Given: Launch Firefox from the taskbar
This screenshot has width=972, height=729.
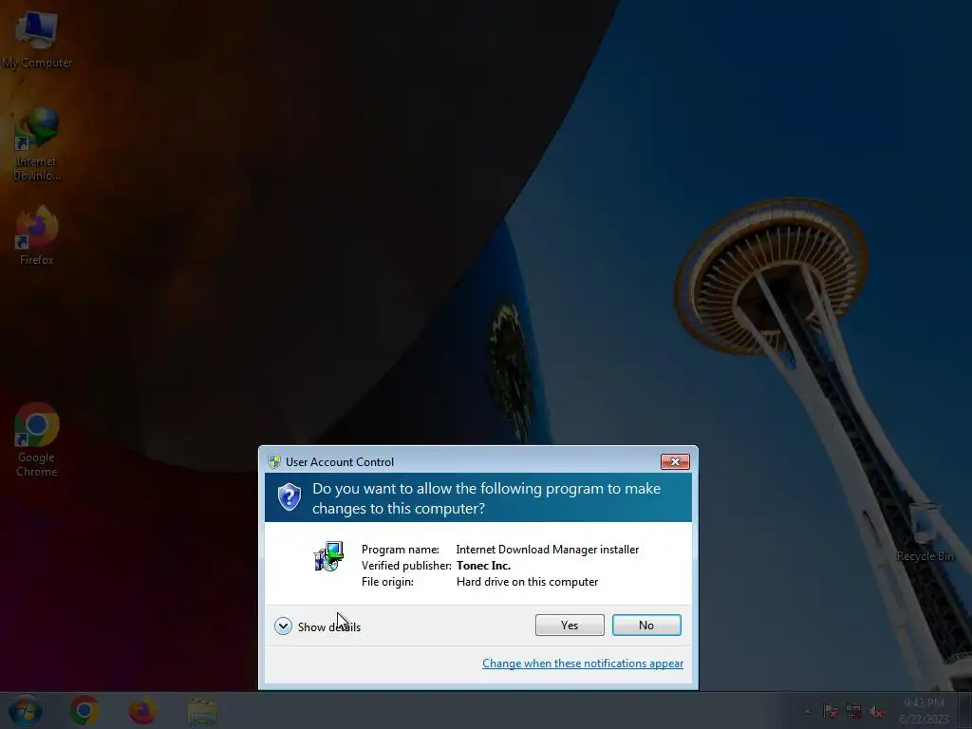Looking at the screenshot, I should (x=142, y=710).
